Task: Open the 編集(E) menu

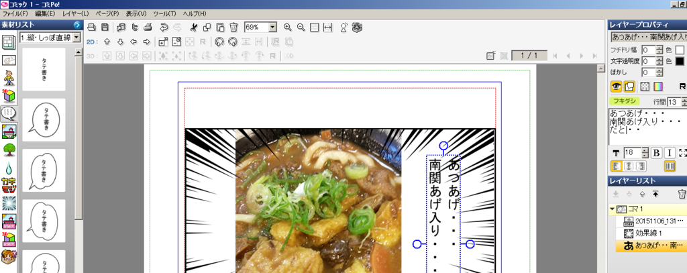Action: (45, 13)
